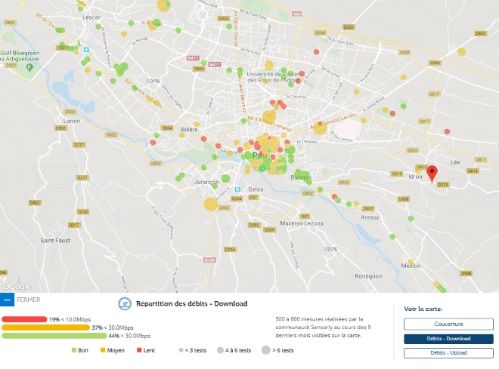Screen dimensions: 499x369
Task: Click the Aressy label
Action: [x=370, y=217]
